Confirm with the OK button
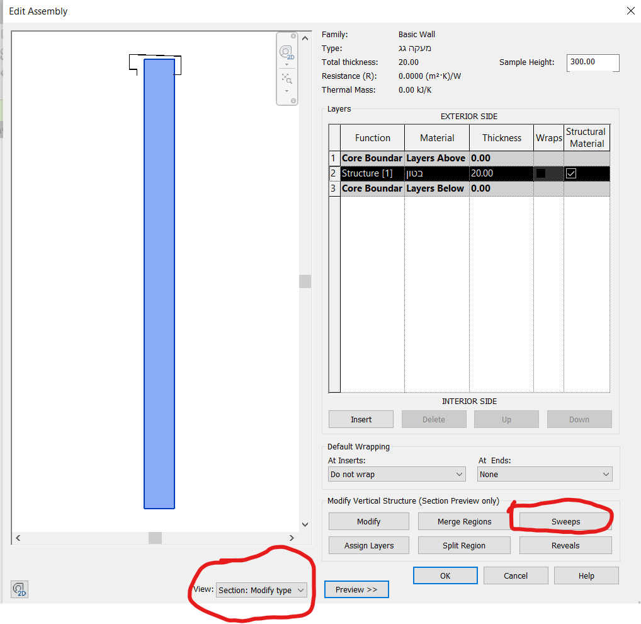Image resolution: width=641 pixels, height=624 pixels. (445, 575)
